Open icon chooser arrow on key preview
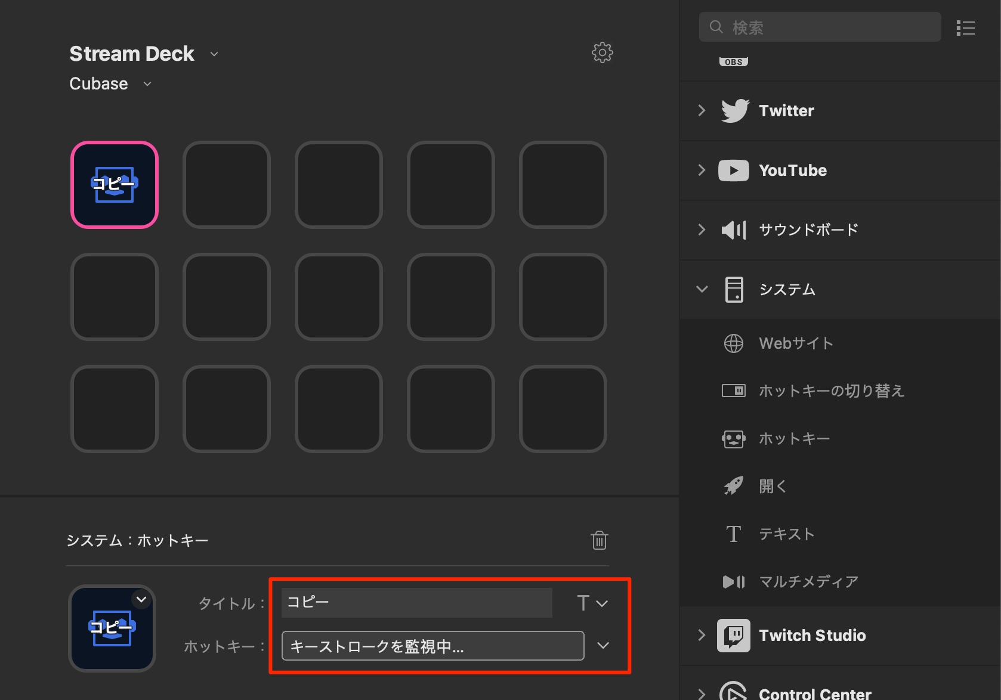 [x=141, y=599]
